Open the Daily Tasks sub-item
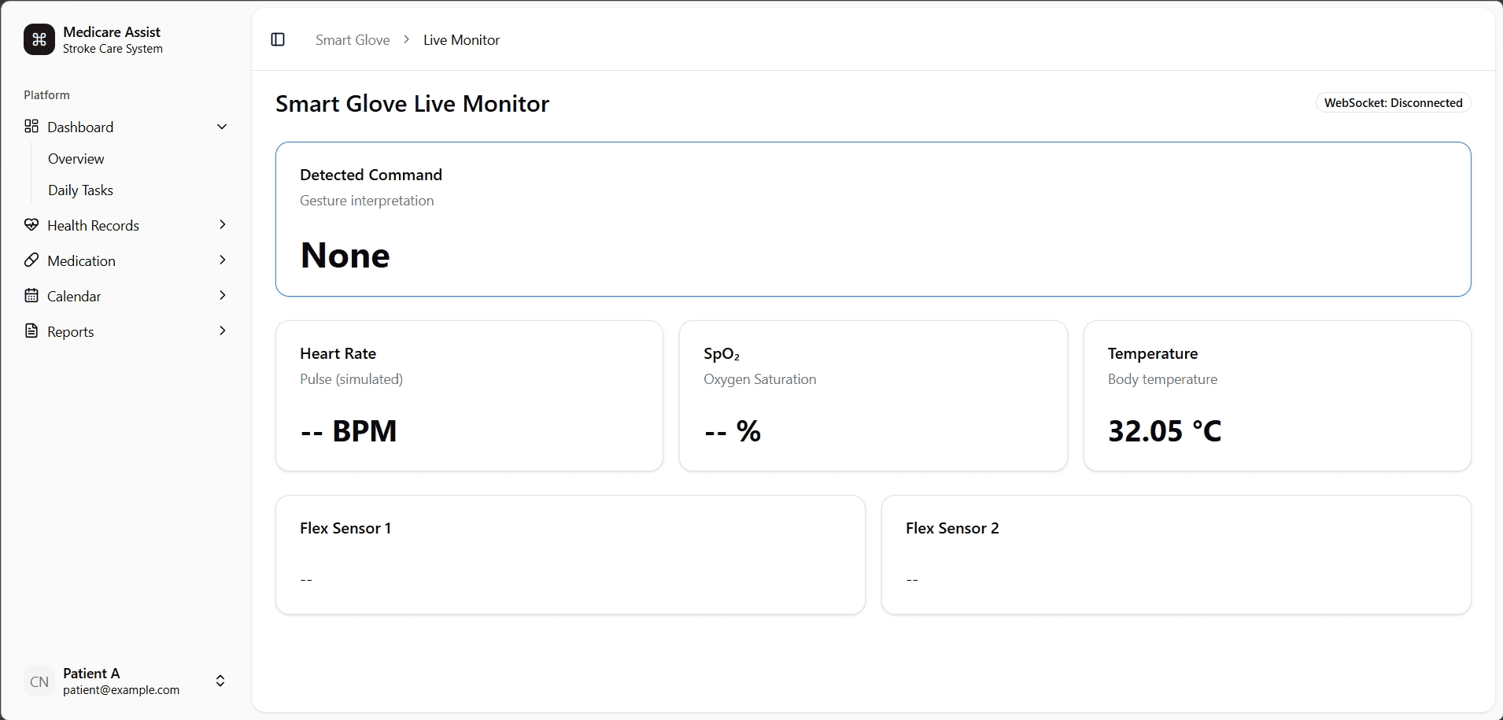The image size is (1503, 720). tap(80, 190)
